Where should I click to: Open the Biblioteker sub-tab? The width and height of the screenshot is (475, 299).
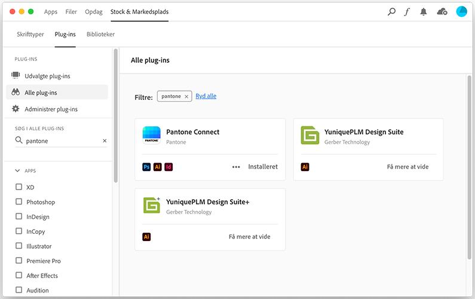coord(100,34)
